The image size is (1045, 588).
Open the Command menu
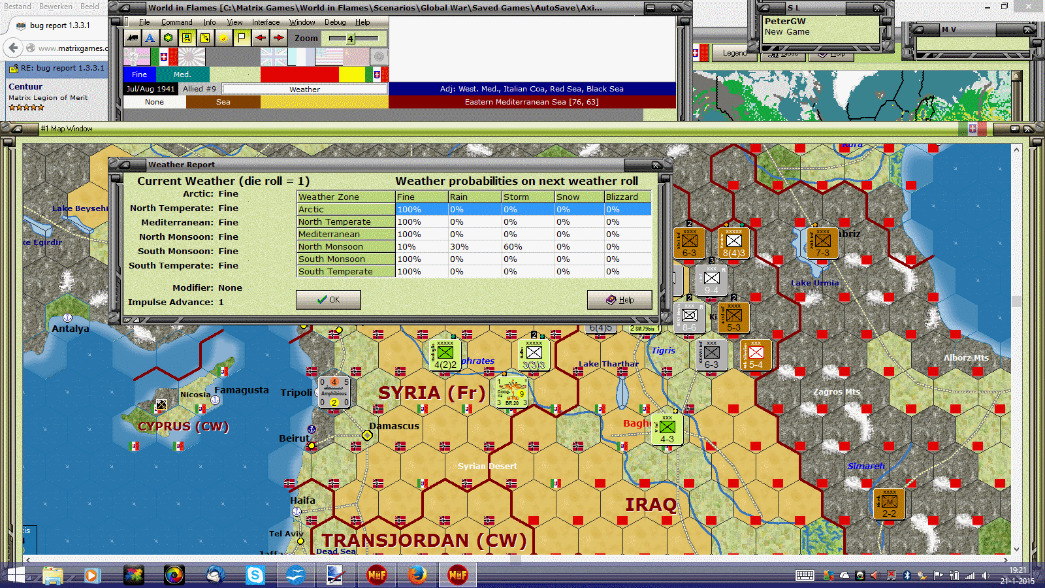tap(176, 22)
